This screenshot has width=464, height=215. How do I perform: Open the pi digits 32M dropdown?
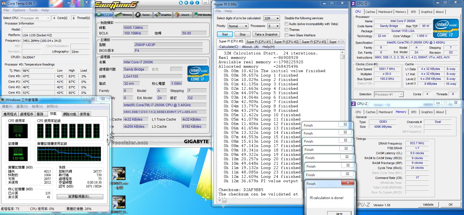point(272,18)
